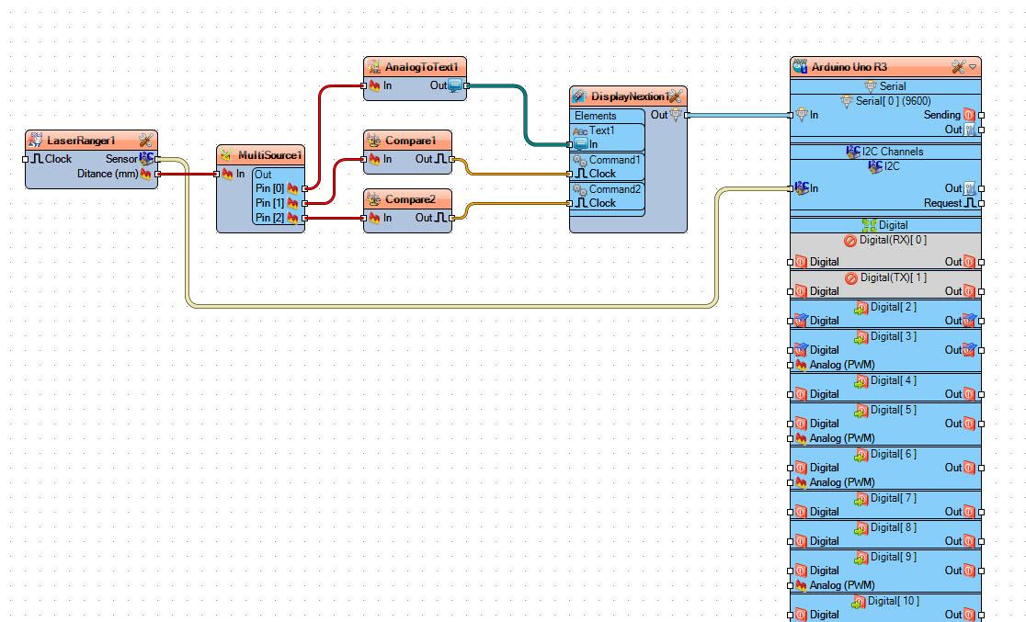
Task: Click the Elements label in DisplayNextion1
Action: [x=596, y=116]
